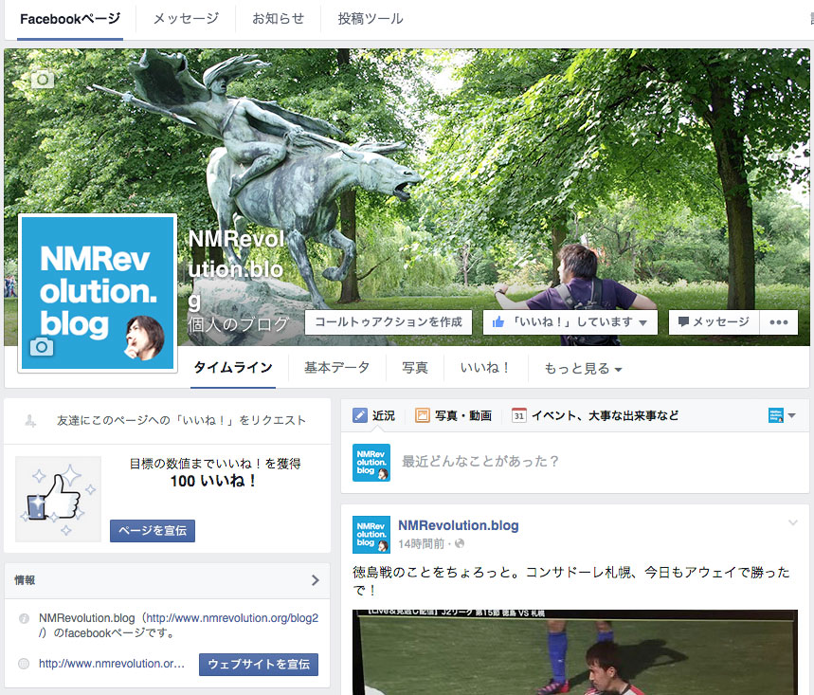Click the 近況 pencil icon

(360, 415)
